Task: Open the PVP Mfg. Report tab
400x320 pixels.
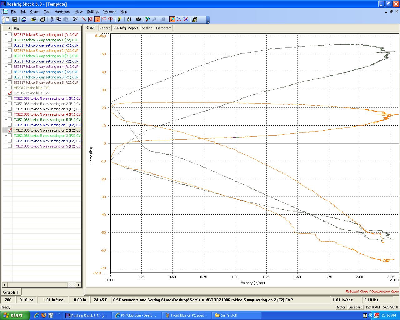Action: pyautogui.click(x=126, y=28)
